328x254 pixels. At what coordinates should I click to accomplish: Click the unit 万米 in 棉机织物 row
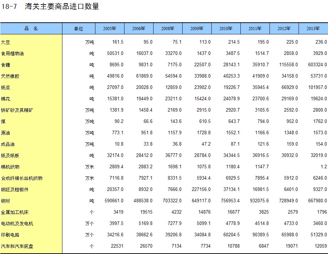89,167
